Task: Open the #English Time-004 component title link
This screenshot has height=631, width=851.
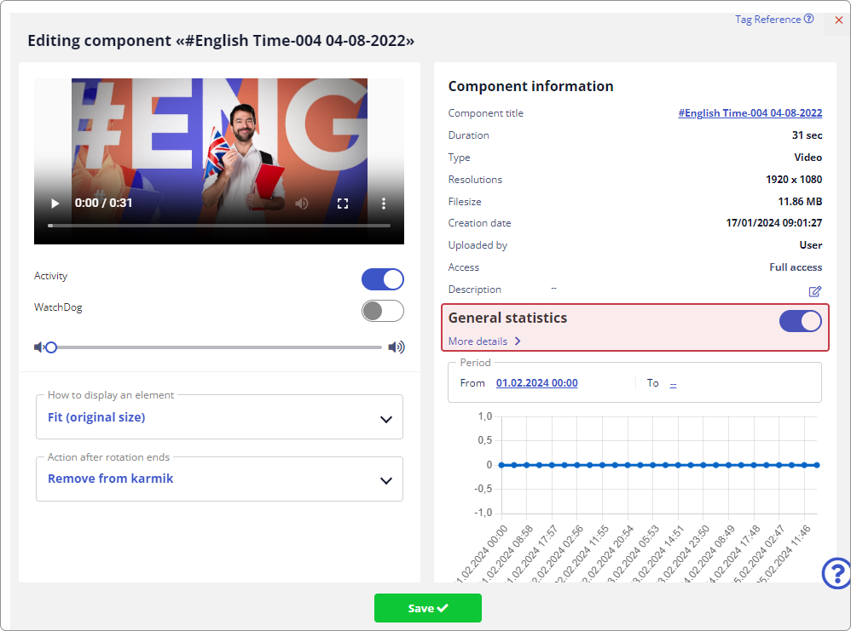Action: coord(750,113)
